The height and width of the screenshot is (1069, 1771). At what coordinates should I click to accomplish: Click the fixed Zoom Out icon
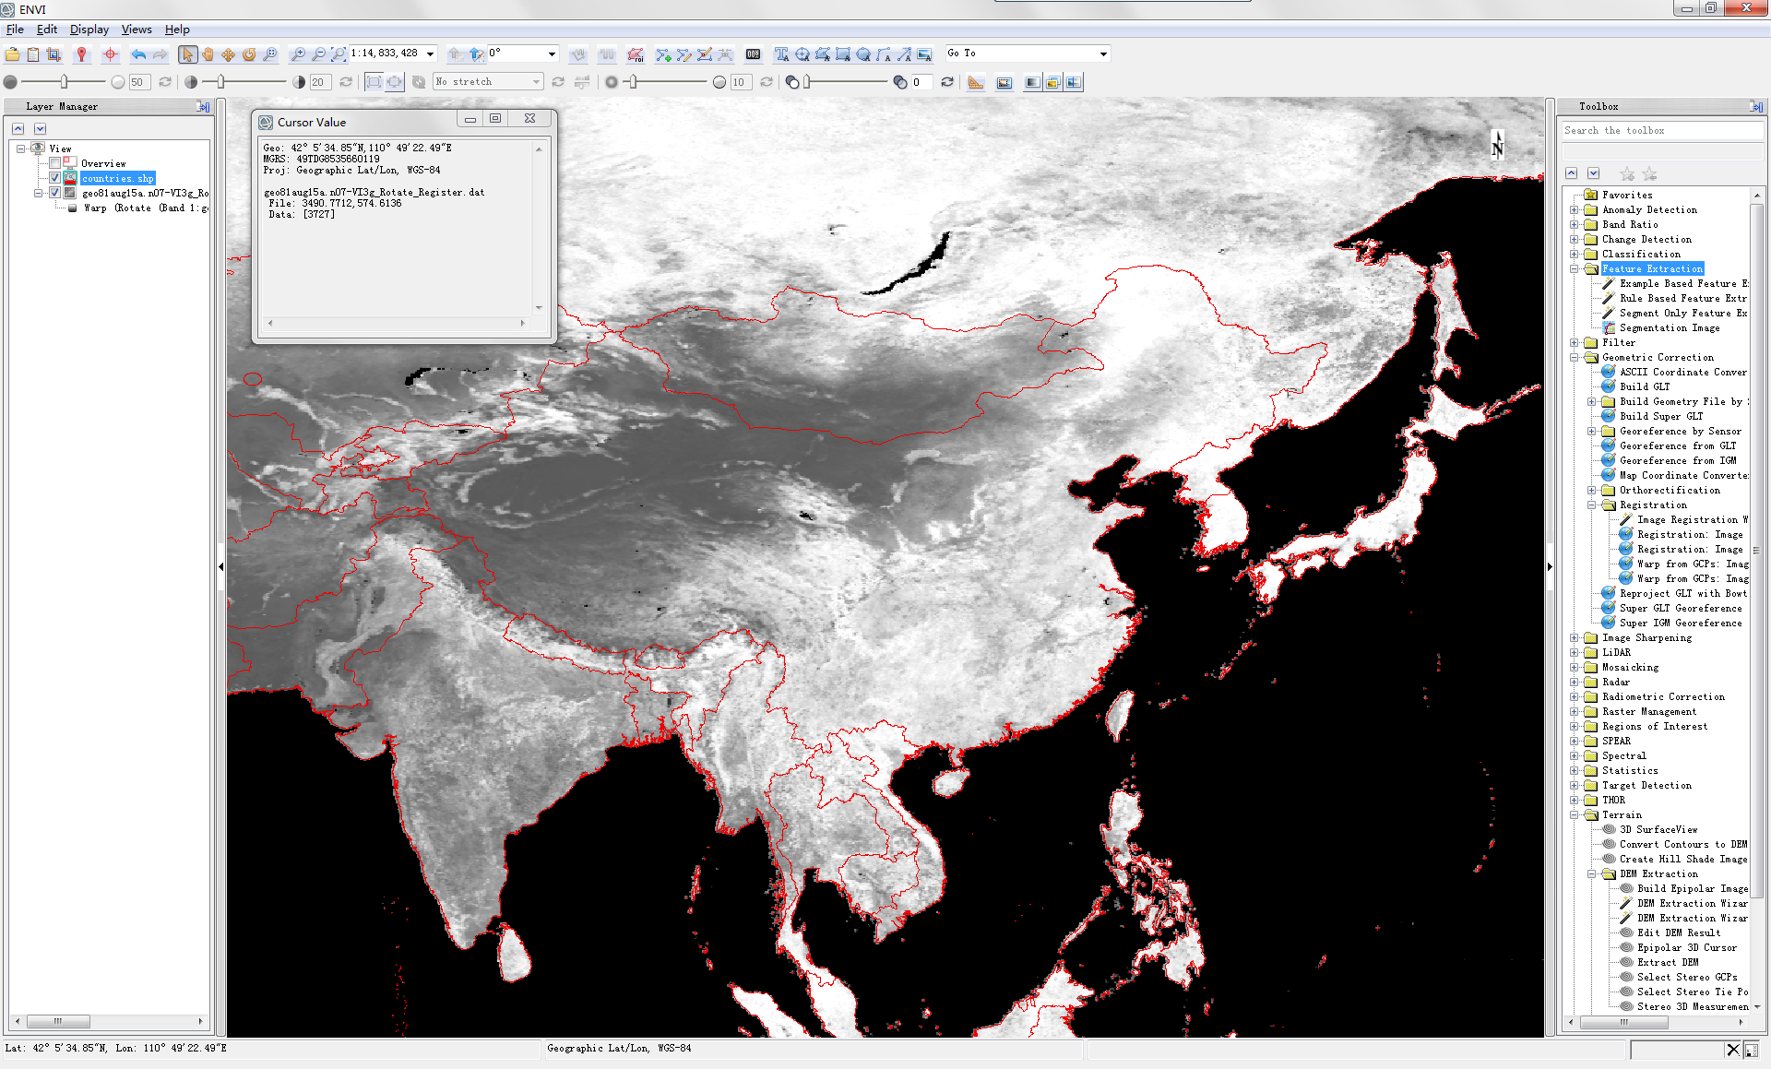[x=318, y=54]
